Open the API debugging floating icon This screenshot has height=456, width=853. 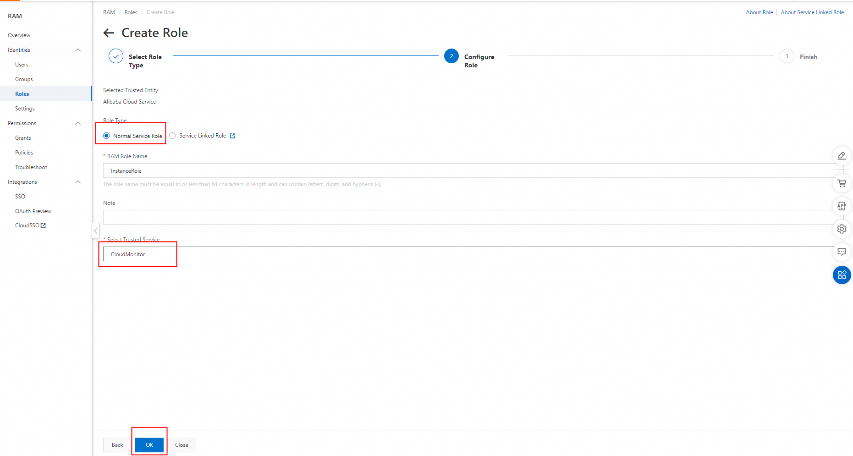[842, 206]
